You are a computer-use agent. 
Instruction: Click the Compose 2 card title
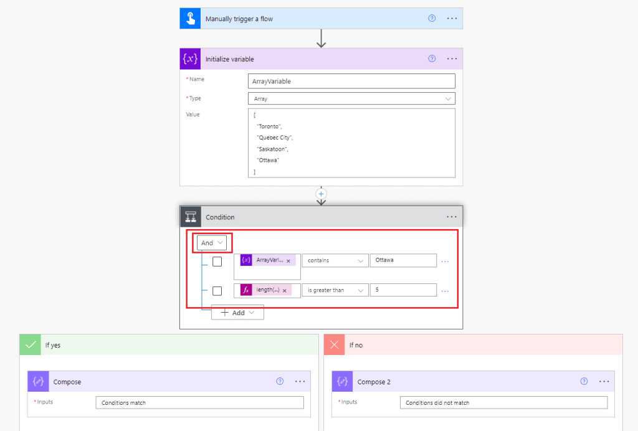click(374, 382)
